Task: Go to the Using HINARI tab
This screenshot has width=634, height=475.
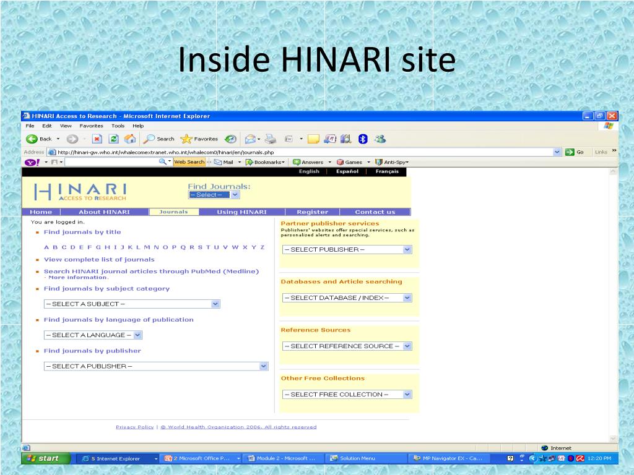Action: pyautogui.click(x=242, y=212)
